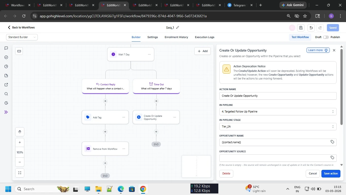Add a step below Contact Reply branch

(x=105, y=101)
